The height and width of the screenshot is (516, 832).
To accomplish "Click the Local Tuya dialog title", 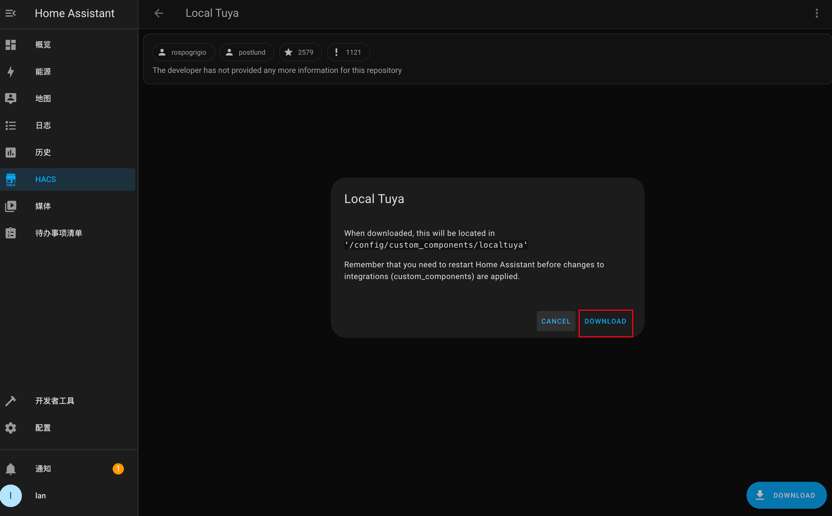I will 374,199.
